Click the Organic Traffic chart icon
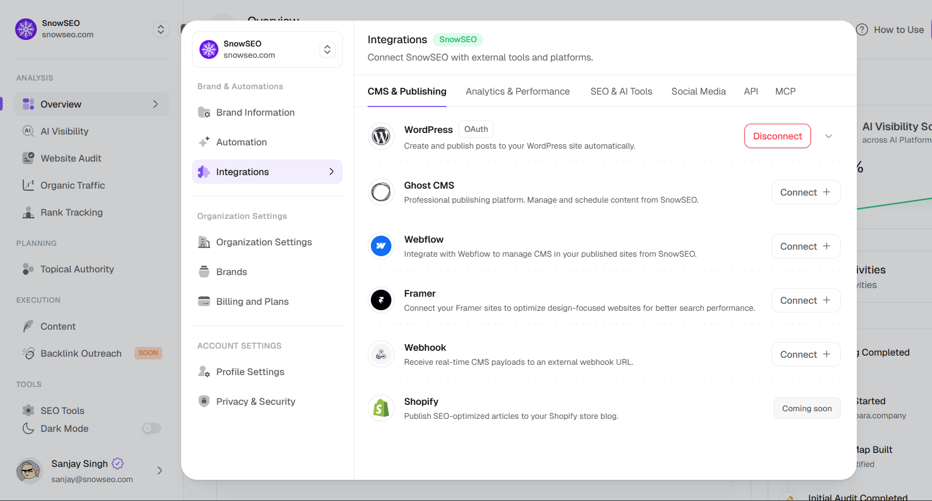Image resolution: width=932 pixels, height=501 pixels. (28, 185)
